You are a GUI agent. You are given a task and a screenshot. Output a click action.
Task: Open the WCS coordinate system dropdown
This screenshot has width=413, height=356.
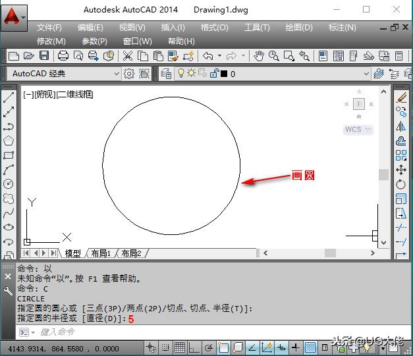(358, 130)
